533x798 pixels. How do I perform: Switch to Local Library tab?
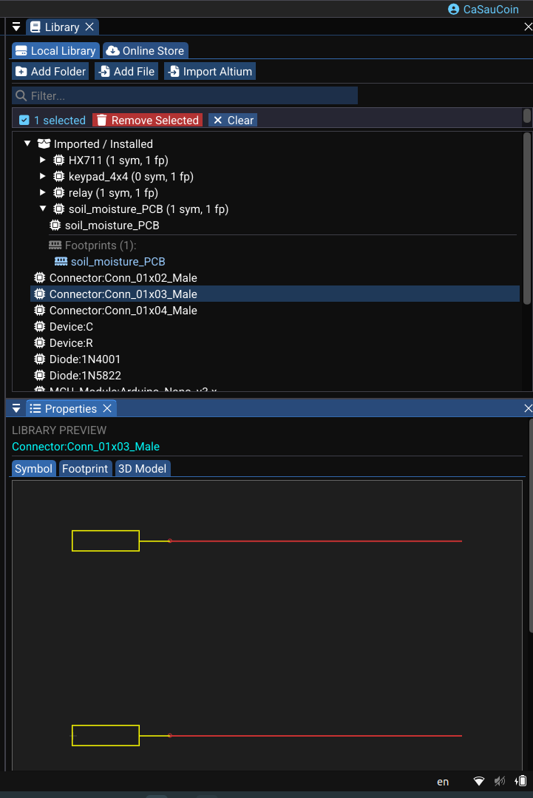tap(55, 51)
